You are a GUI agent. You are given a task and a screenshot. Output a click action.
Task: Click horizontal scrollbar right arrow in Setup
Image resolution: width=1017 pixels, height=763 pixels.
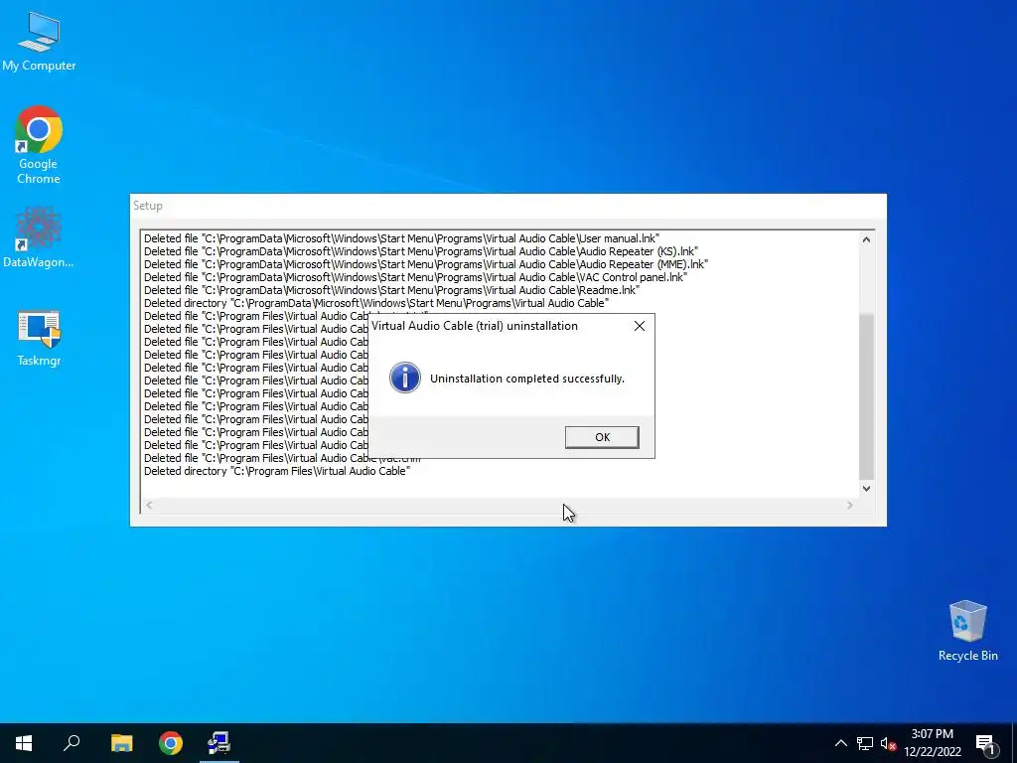coord(850,505)
